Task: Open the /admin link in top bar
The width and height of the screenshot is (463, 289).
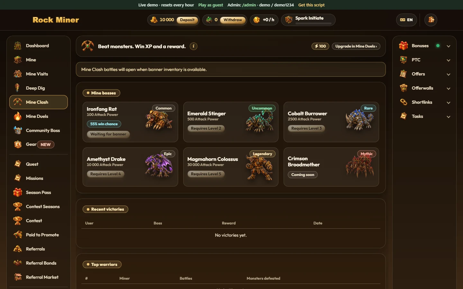Action: (x=249, y=5)
